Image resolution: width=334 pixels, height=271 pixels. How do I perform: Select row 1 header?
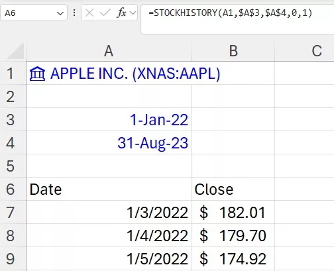point(13,73)
